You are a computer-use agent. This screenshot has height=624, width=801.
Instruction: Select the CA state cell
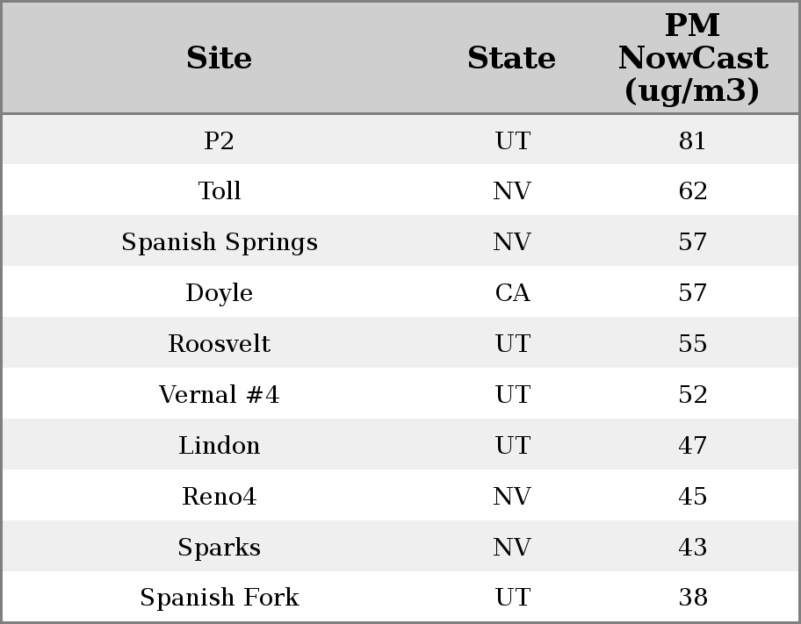(512, 293)
